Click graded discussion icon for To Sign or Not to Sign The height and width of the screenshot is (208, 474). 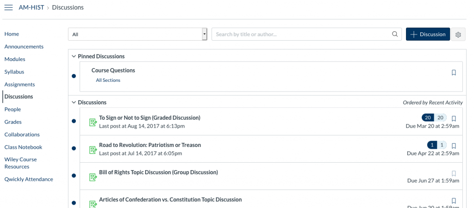pos(93,122)
